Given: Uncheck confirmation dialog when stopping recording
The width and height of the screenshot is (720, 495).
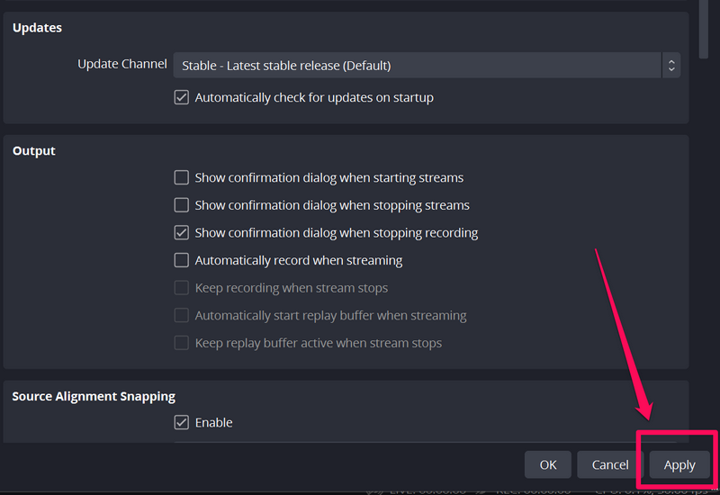Looking at the screenshot, I should pyautogui.click(x=182, y=232).
